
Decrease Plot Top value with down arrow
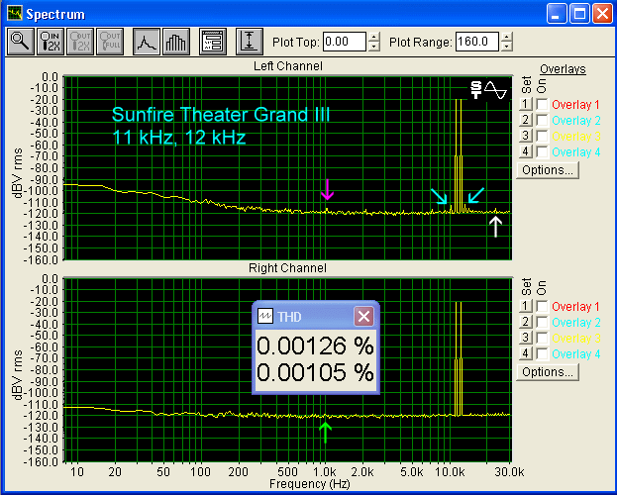point(373,47)
